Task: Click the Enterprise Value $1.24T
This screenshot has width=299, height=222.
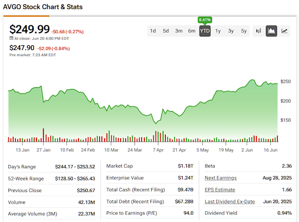Action: (185, 178)
